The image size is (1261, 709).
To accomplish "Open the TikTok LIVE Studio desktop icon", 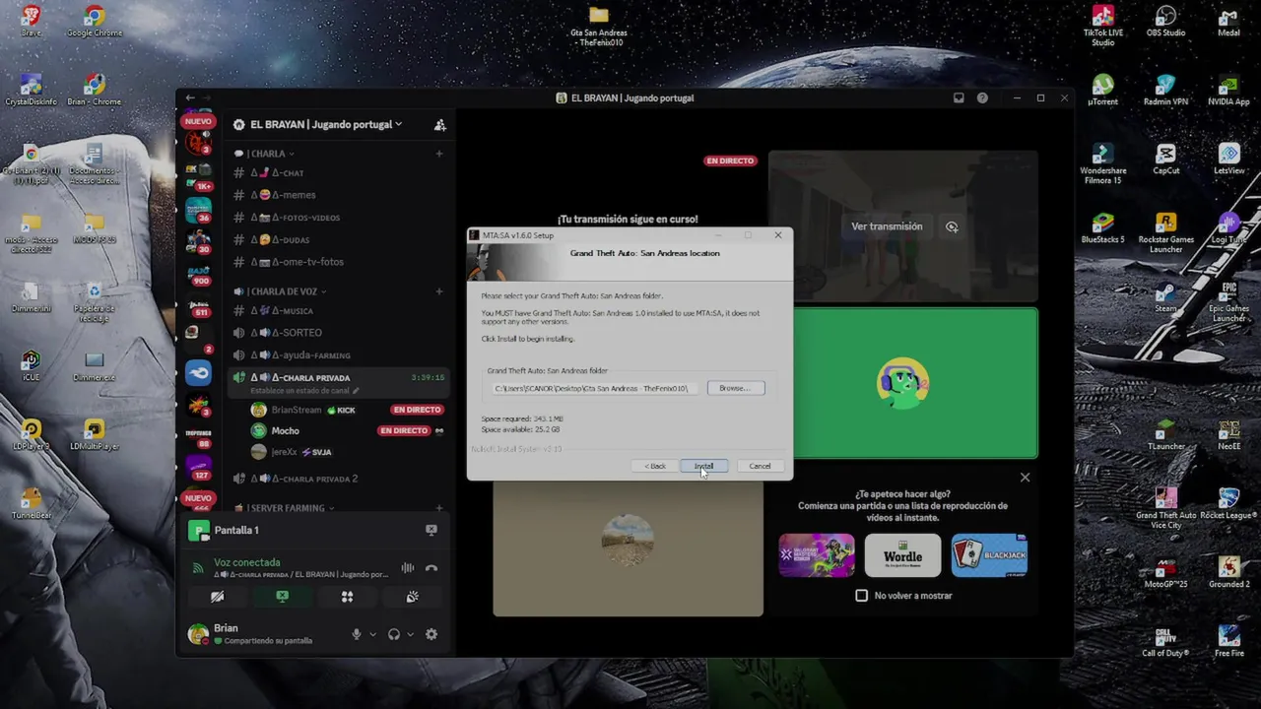I will (1102, 25).
